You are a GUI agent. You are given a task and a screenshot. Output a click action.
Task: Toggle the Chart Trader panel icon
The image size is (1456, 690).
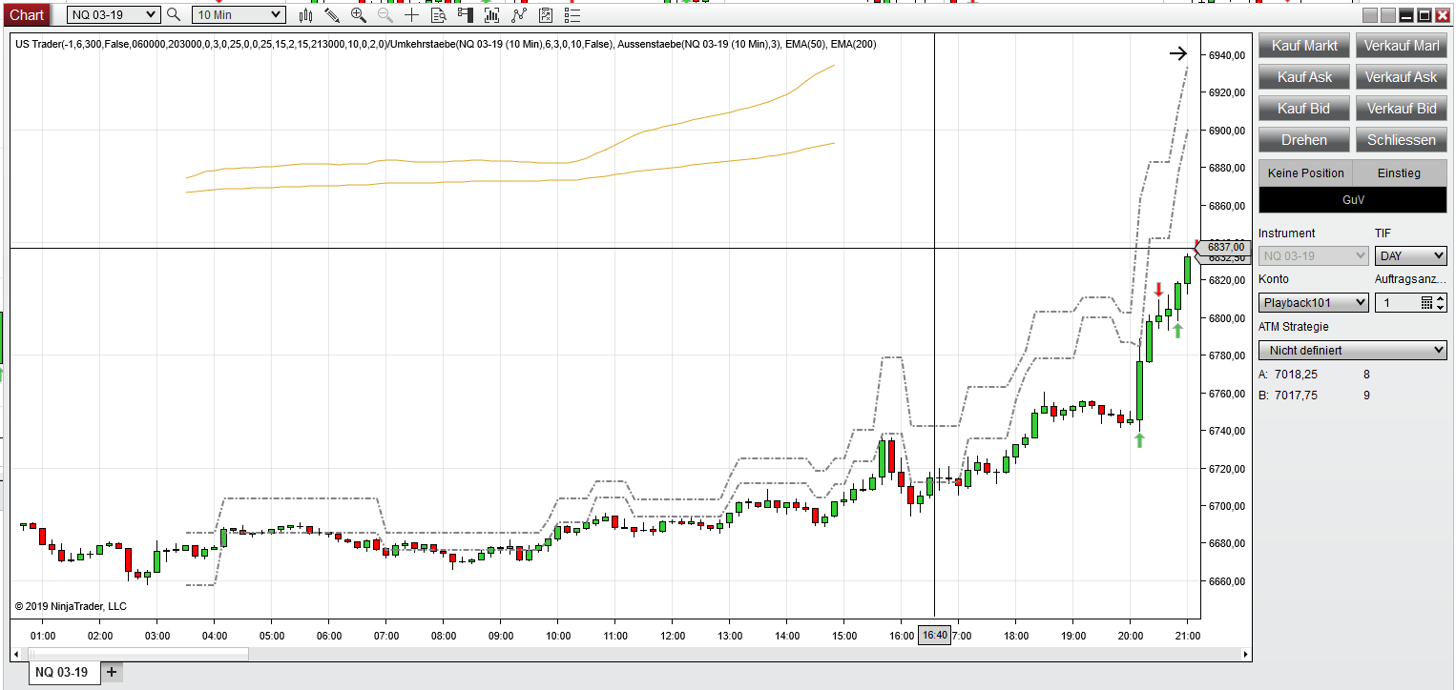466,15
